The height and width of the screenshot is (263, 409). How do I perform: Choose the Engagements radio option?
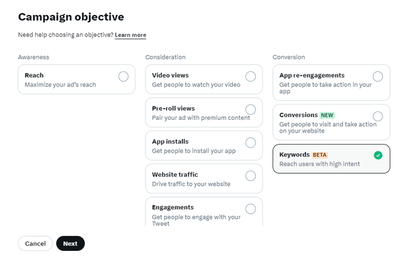[x=251, y=209]
